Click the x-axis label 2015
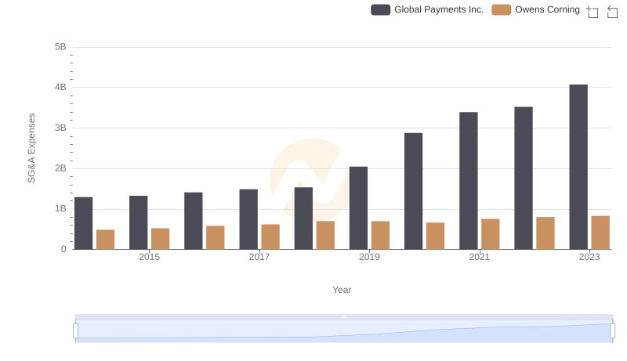Image resolution: width=627 pixels, height=361 pixels. (x=149, y=257)
